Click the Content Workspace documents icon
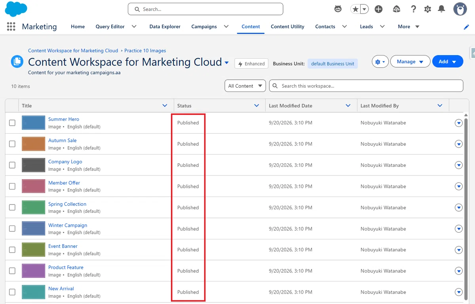The height and width of the screenshot is (304, 475). point(17,61)
